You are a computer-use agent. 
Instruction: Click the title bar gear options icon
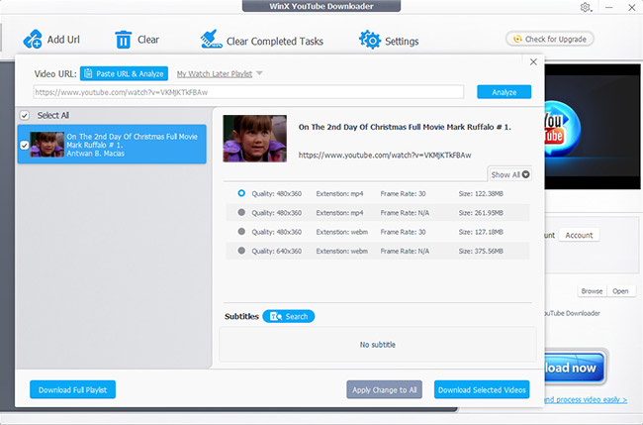pyautogui.click(x=586, y=7)
